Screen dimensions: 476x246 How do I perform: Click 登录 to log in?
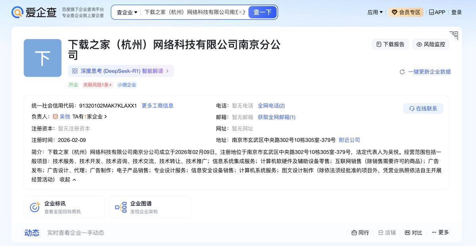tap(457, 12)
